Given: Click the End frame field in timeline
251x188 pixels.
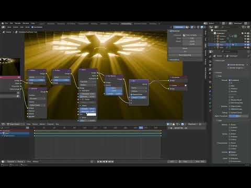Looking at the screenshot, I should point(200,161).
